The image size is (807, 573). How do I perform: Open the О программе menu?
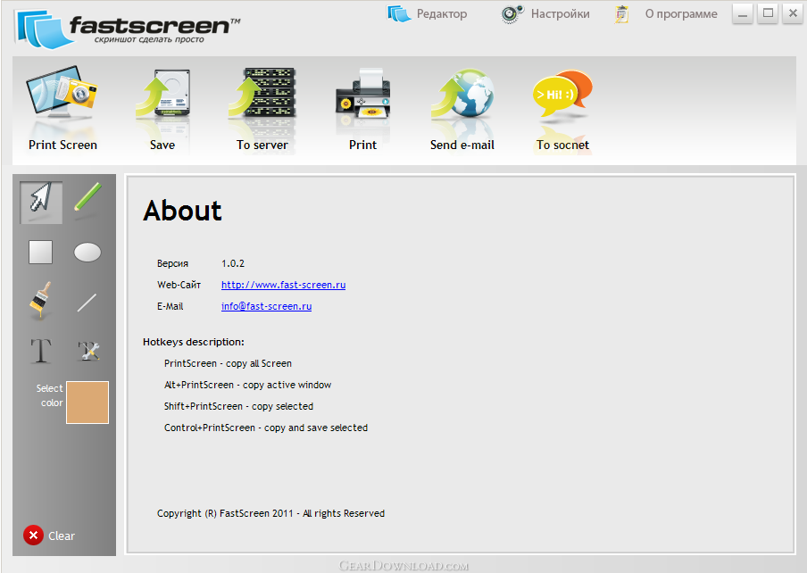tap(666, 14)
